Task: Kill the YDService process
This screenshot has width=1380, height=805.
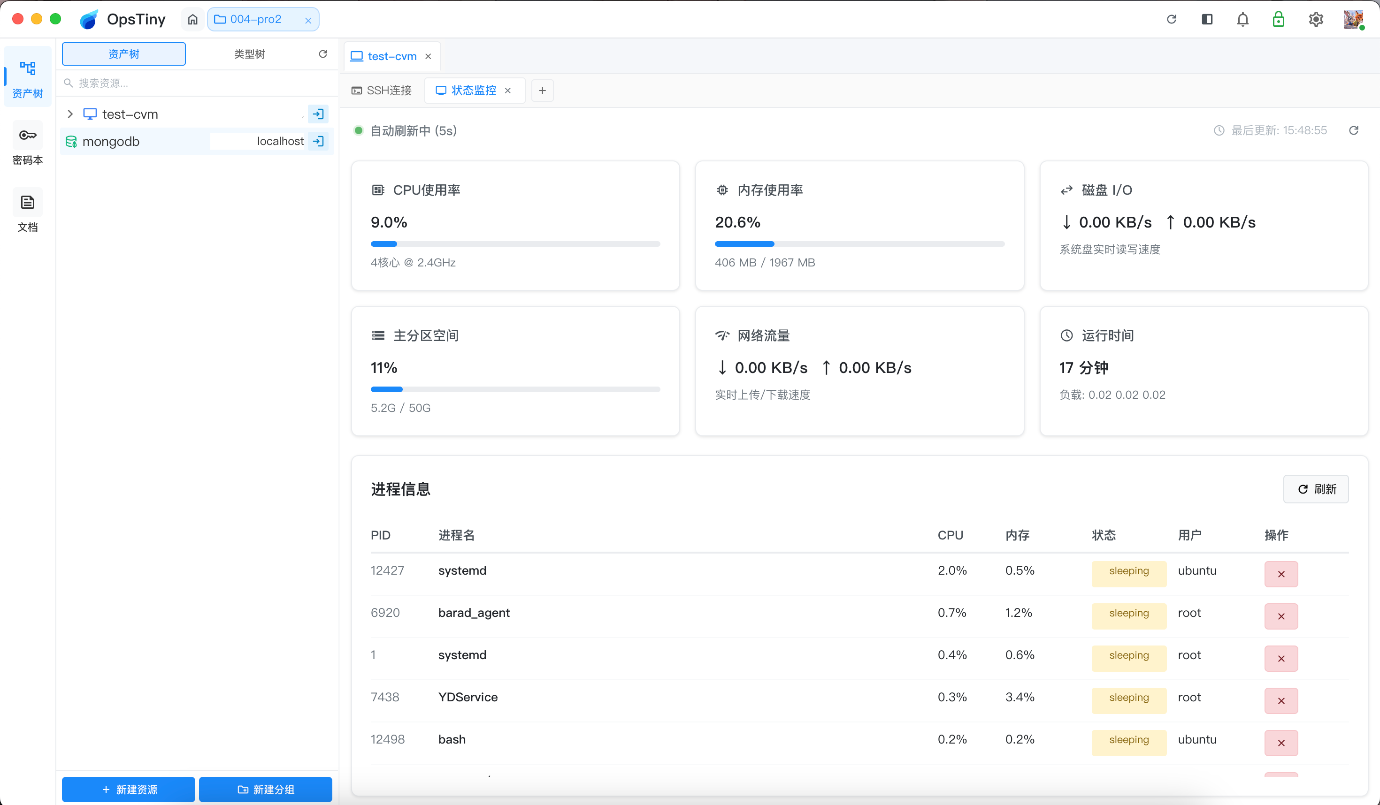Action: (x=1281, y=700)
